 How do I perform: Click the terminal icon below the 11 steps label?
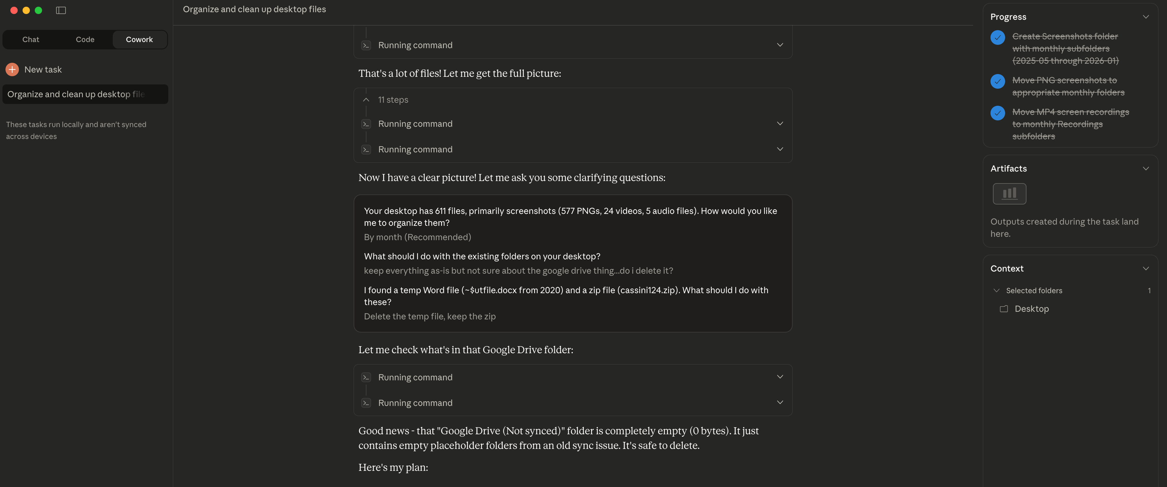(366, 123)
